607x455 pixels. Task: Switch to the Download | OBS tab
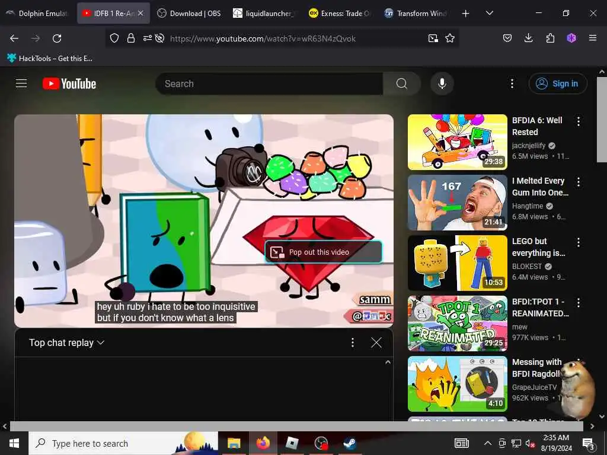pyautogui.click(x=189, y=13)
